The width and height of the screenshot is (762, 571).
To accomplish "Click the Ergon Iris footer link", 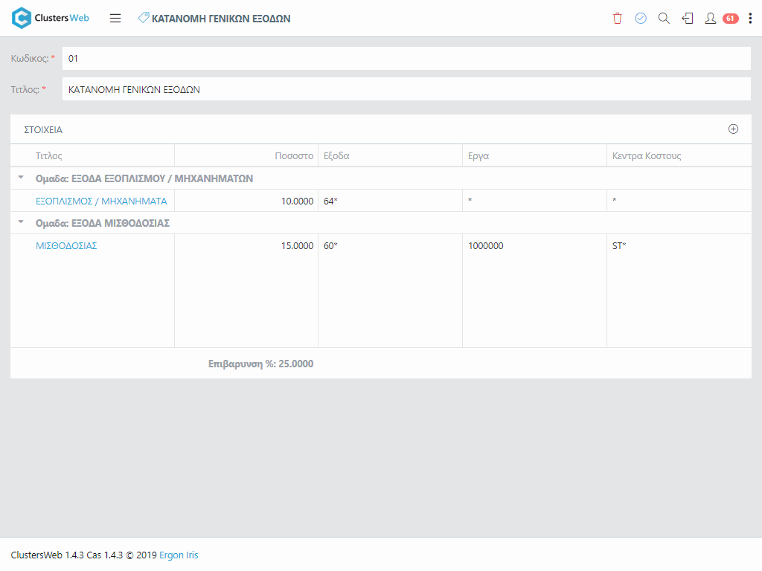I will click(179, 555).
